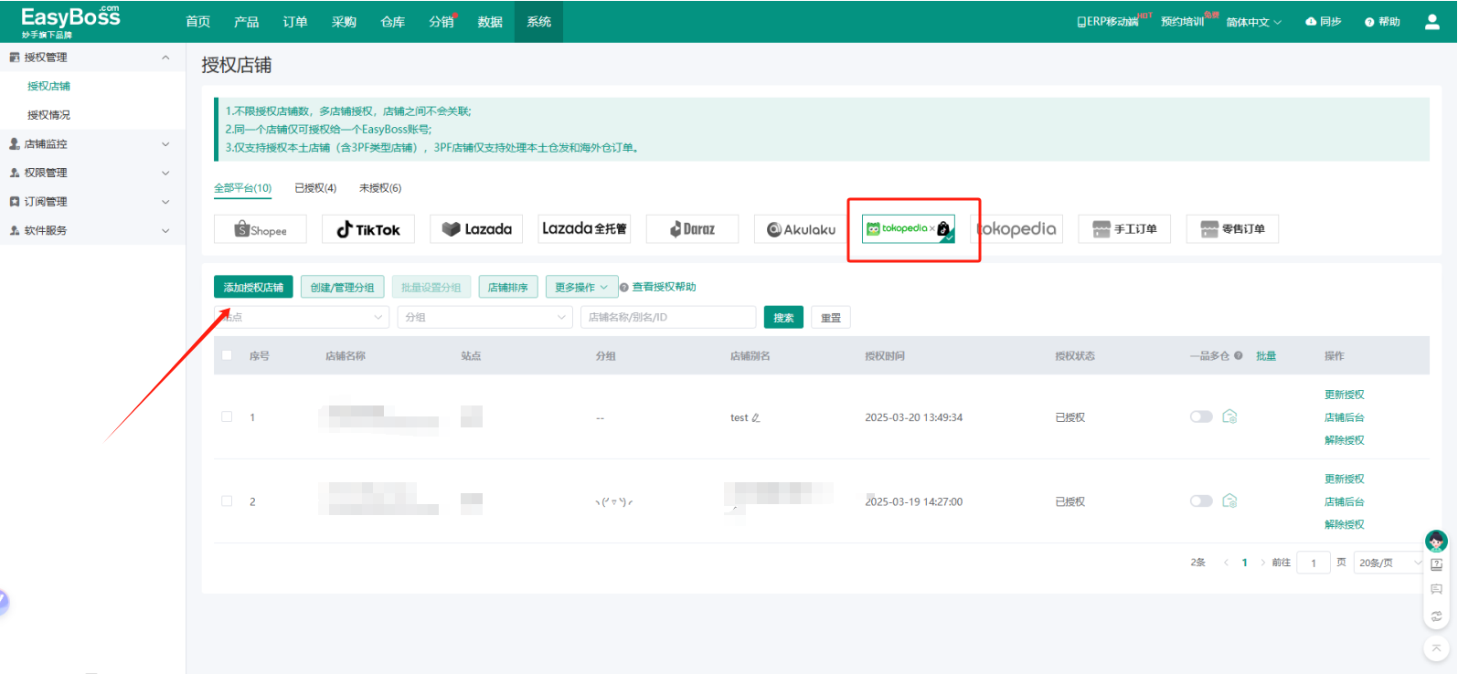Click warehouse icon in row 2
The image size is (1458, 674).
coord(1229,500)
